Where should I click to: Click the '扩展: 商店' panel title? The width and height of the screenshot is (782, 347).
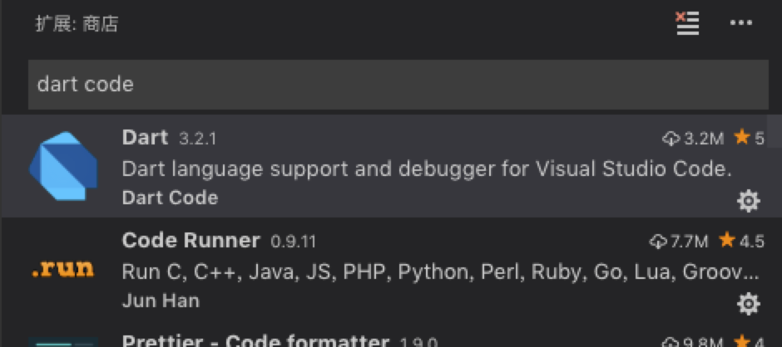[x=77, y=23]
